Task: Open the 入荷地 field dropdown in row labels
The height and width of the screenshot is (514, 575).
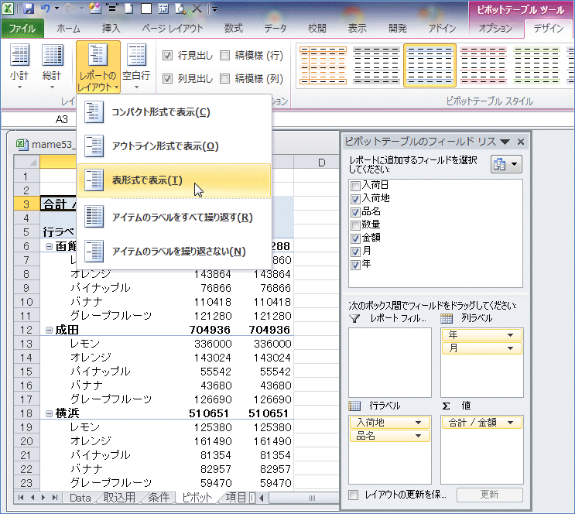Action: click(x=417, y=423)
